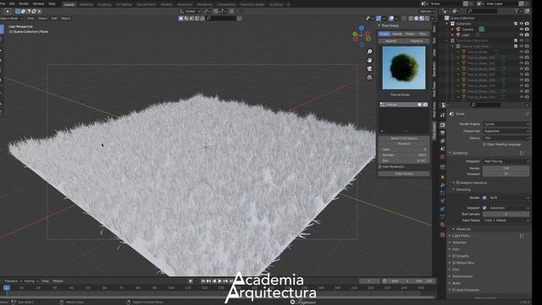Click Select First Source button
Viewport: 542px width, 305px height.
pos(404,138)
